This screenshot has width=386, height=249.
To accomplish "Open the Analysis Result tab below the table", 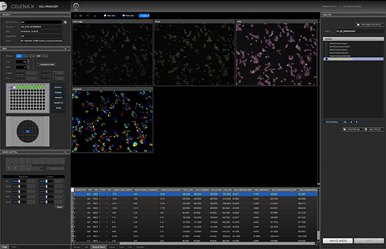I will [99, 247].
